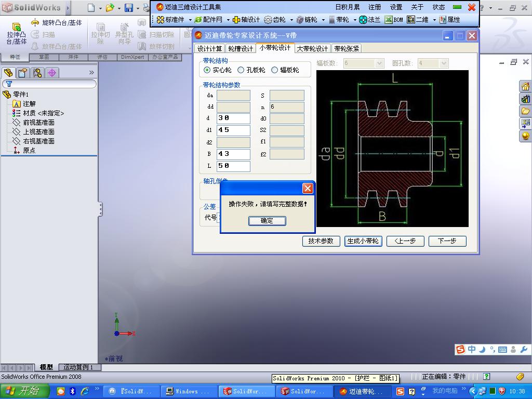This screenshot has width=532, height=399.
Task: Click the B input field showing 43
Action: tap(233, 154)
